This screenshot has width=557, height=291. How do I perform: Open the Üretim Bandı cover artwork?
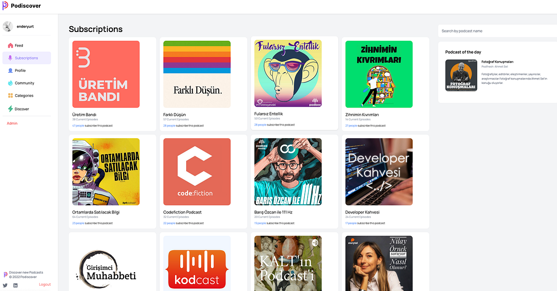pos(106,74)
